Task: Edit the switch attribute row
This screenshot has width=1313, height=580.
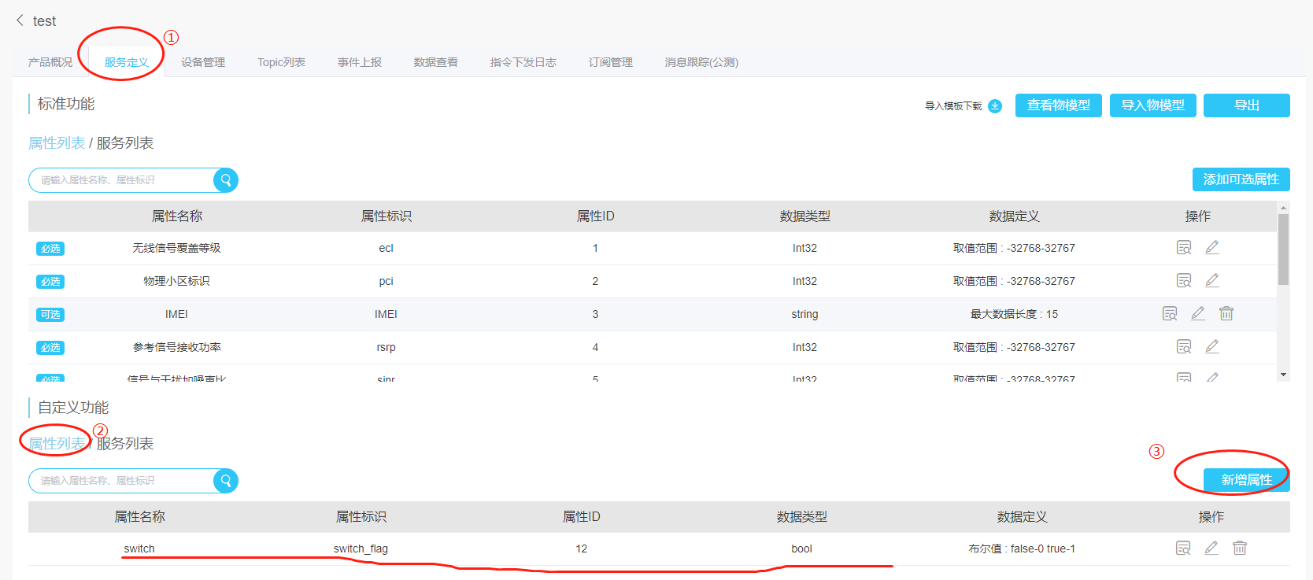Action: [1211, 549]
